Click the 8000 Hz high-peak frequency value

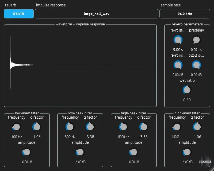coord(124,137)
